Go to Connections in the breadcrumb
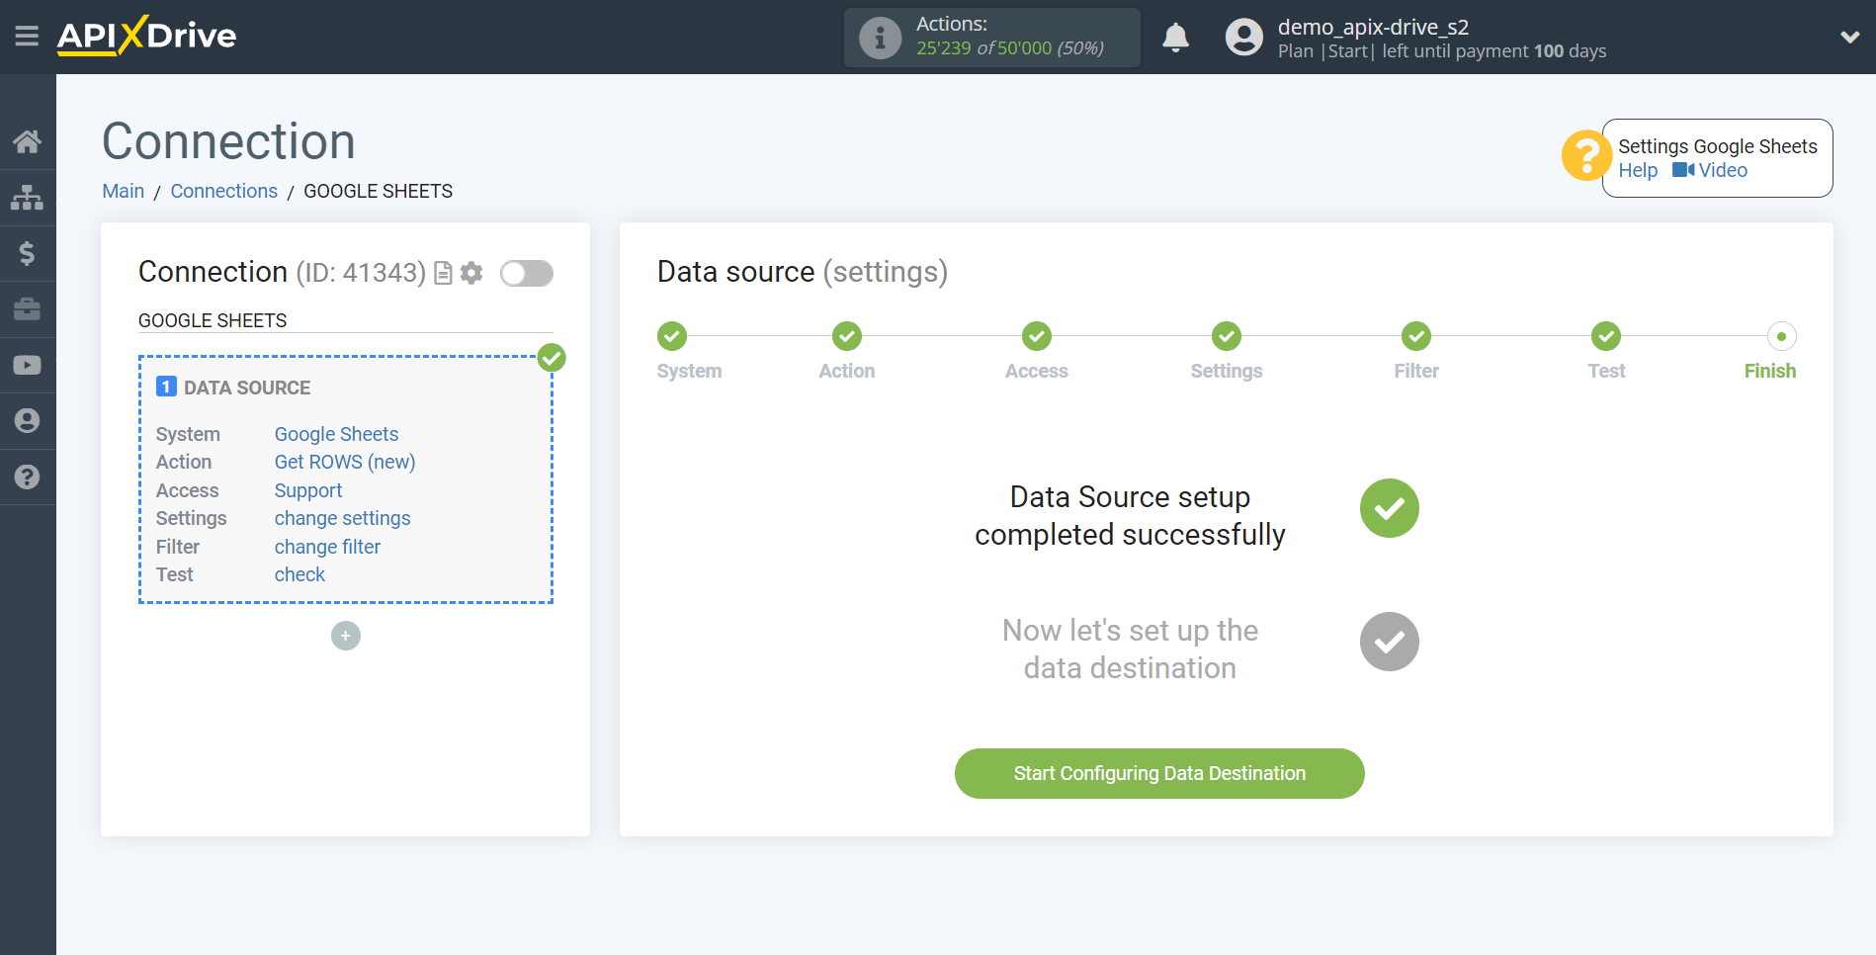 pyautogui.click(x=223, y=190)
